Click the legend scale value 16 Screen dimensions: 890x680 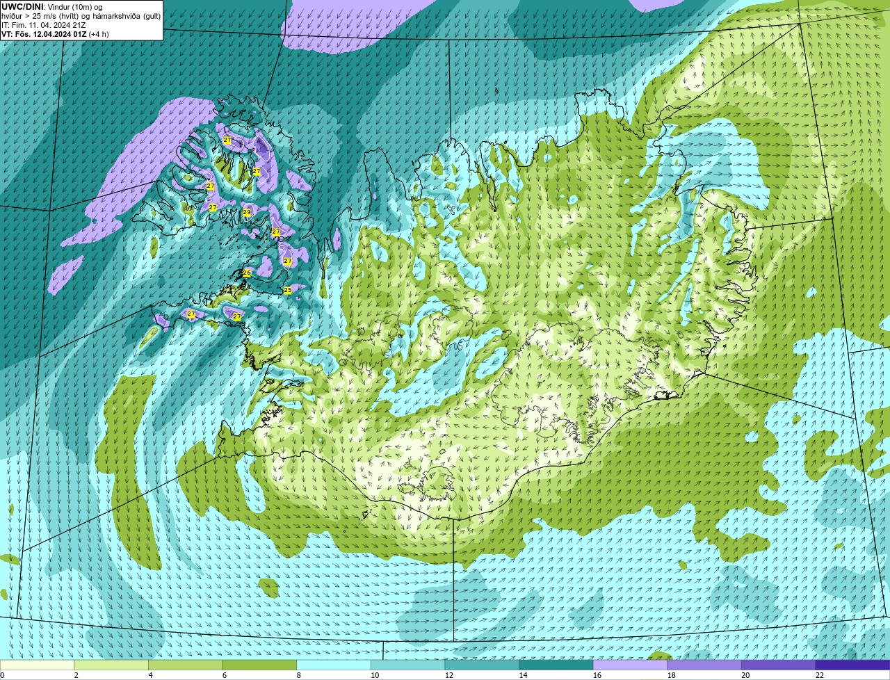click(x=597, y=675)
